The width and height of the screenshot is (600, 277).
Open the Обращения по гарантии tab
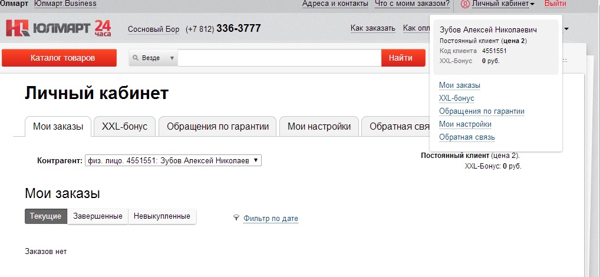(x=217, y=126)
